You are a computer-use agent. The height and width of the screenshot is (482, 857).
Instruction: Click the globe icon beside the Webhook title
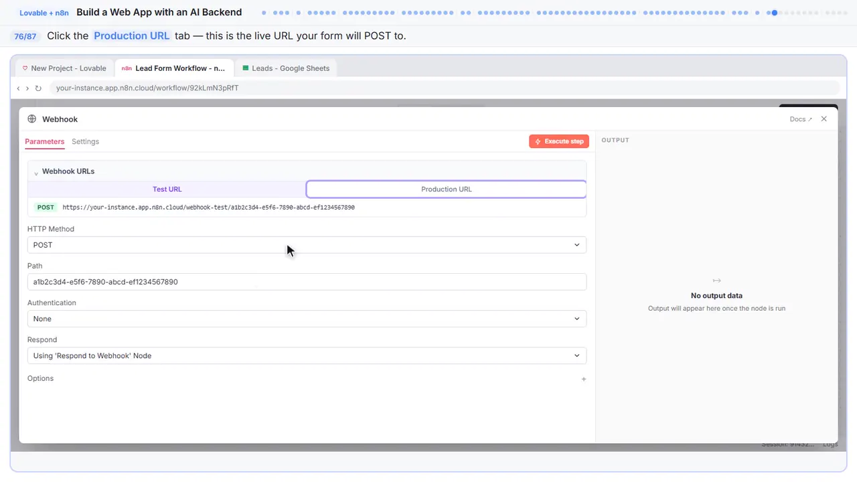[31, 119]
